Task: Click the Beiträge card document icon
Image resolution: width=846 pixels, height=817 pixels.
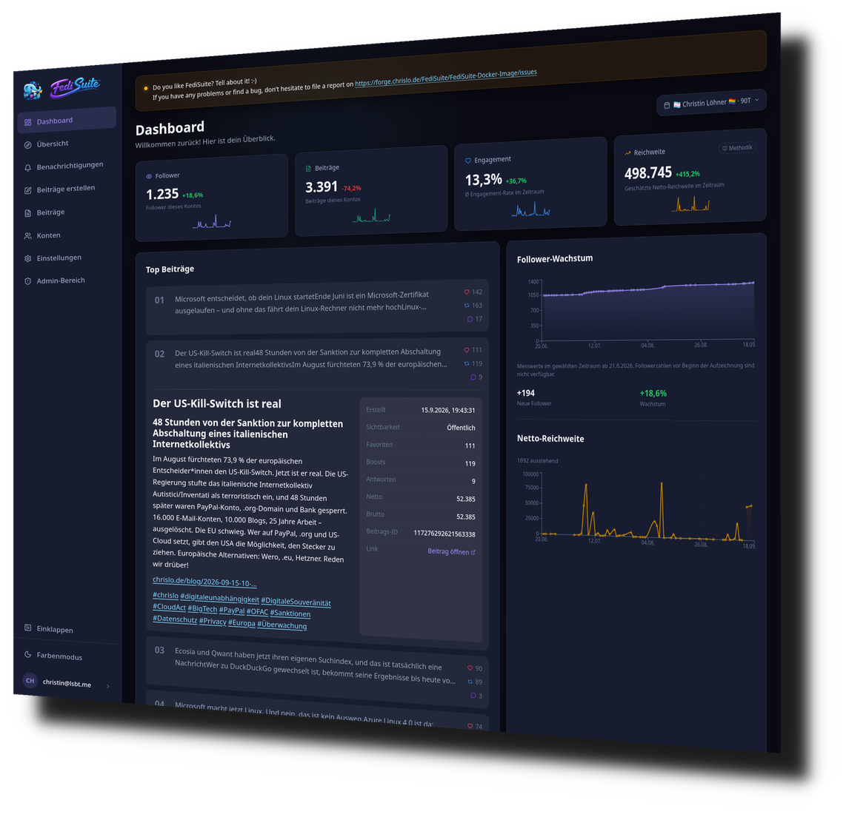Action: click(x=309, y=169)
